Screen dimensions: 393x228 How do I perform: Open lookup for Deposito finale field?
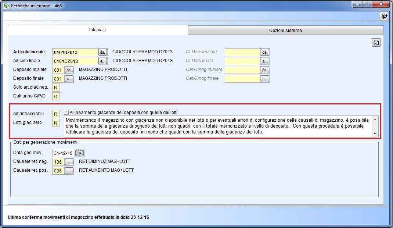[x=69, y=79]
